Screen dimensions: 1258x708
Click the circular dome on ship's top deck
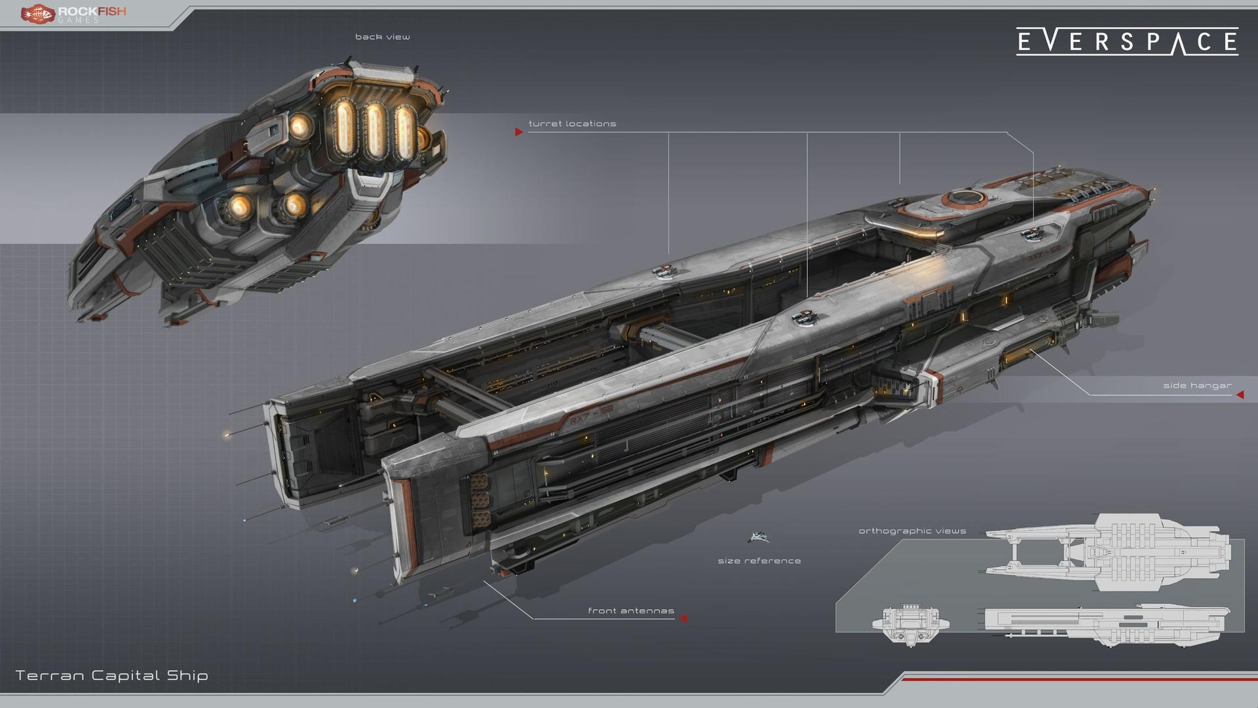click(964, 196)
